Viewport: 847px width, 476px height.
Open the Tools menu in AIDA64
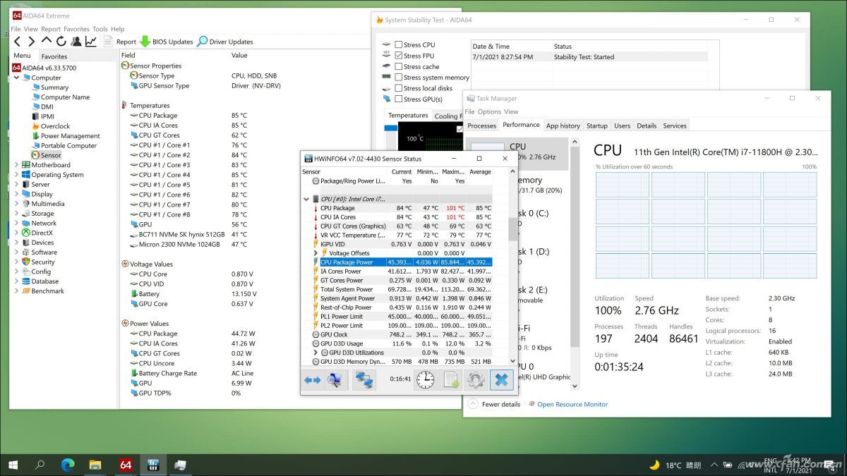[100, 29]
